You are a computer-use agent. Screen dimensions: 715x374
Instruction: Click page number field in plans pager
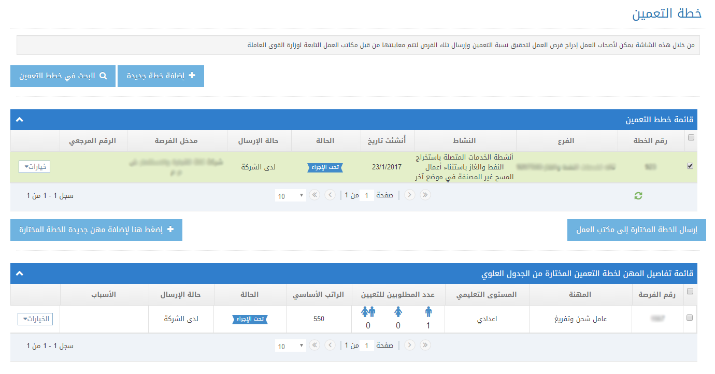367,196
